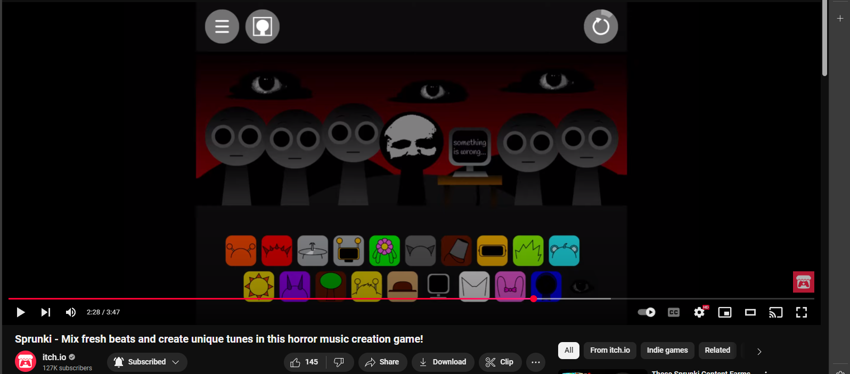Like the video with 145 likes

coord(304,362)
